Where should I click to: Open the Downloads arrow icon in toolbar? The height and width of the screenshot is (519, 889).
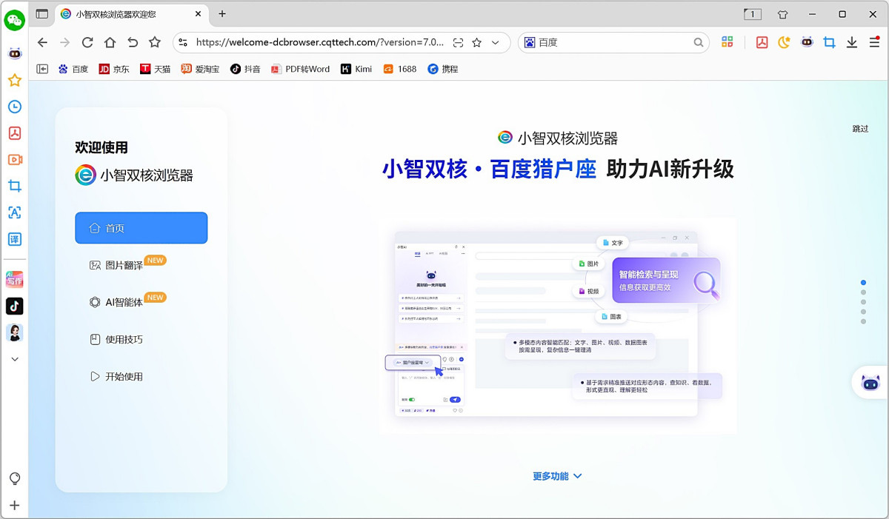[x=853, y=43]
